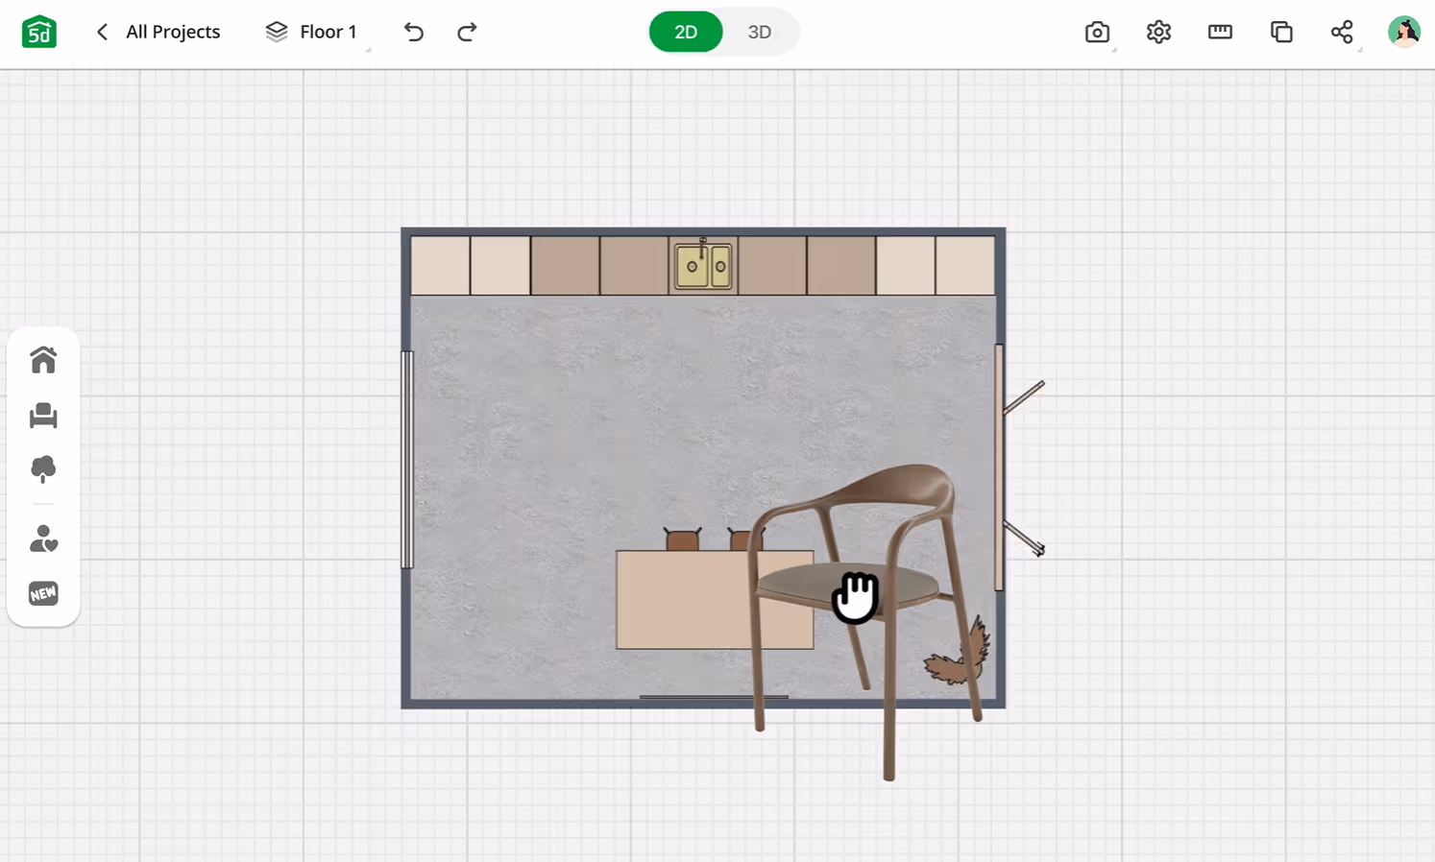Open the NEW items catalog
Viewport: 1435px width, 862px height.
pos(43,594)
